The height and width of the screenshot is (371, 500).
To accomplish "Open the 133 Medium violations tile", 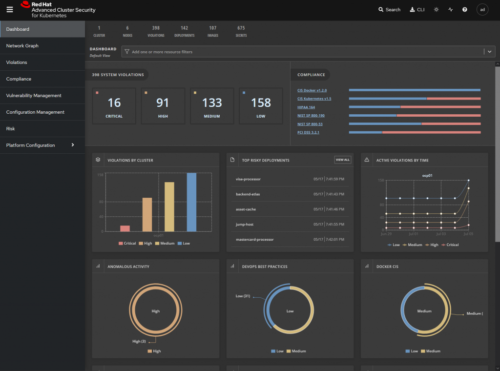I will [x=212, y=106].
